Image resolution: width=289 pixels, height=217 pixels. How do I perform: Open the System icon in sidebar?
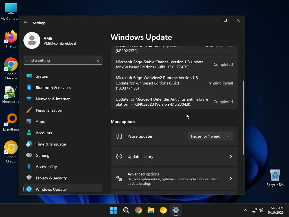tap(29, 76)
